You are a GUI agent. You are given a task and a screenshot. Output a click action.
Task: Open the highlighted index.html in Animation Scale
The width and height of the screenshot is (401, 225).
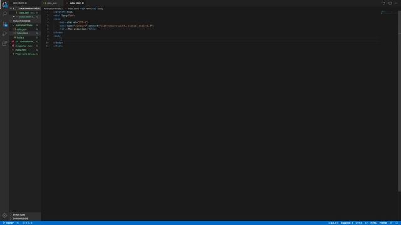click(25, 33)
